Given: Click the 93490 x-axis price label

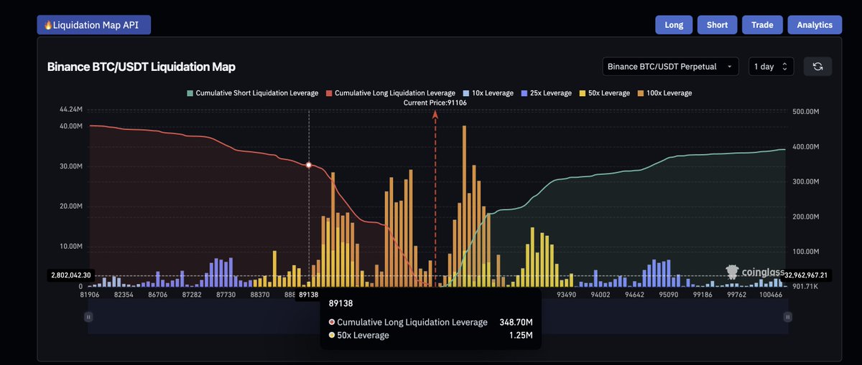Looking at the screenshot, I should (566, 295).
